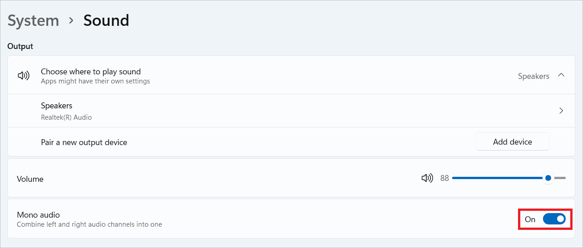Click the Add device button
The image size is (583, 248).
pyautogui.click(x=512, y=142)
